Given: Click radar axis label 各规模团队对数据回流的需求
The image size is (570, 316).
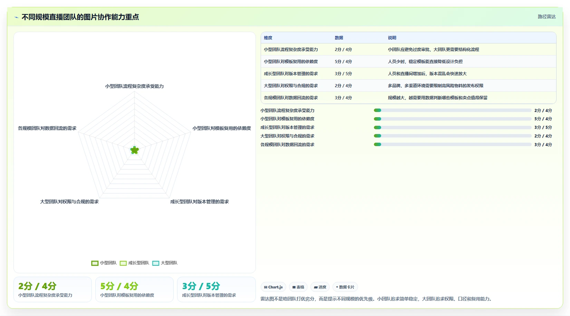Looking at the screenshot, I should 47,128.
